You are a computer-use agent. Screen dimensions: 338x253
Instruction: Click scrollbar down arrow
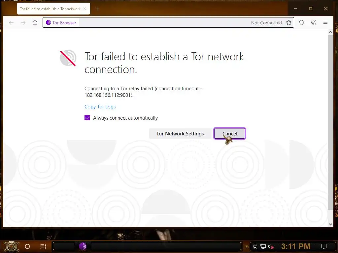330,224
